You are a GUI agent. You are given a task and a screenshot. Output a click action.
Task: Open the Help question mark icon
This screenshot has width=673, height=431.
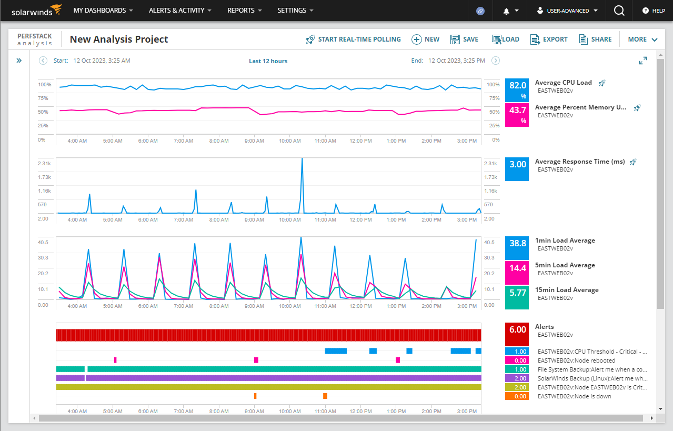[646, 11]
